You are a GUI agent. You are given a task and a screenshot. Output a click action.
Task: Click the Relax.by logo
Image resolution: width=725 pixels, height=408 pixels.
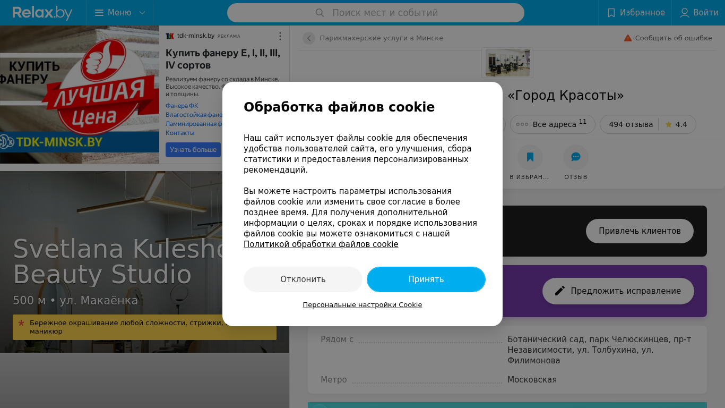pos(42,13)
